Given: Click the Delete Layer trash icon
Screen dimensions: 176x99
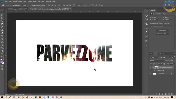Looking at the screenshot, I should (x=172, y=94).
